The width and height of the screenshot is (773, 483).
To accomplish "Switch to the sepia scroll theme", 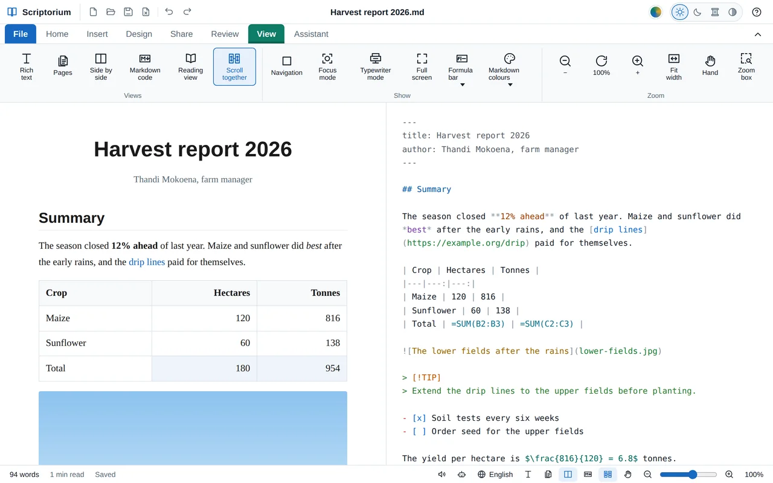I will pos(715,12).
